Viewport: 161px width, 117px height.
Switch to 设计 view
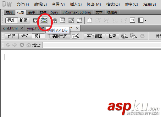(38, 36)
